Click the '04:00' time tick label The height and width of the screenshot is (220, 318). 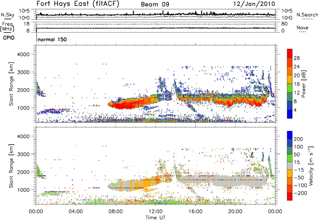click(x=76, y=212)
